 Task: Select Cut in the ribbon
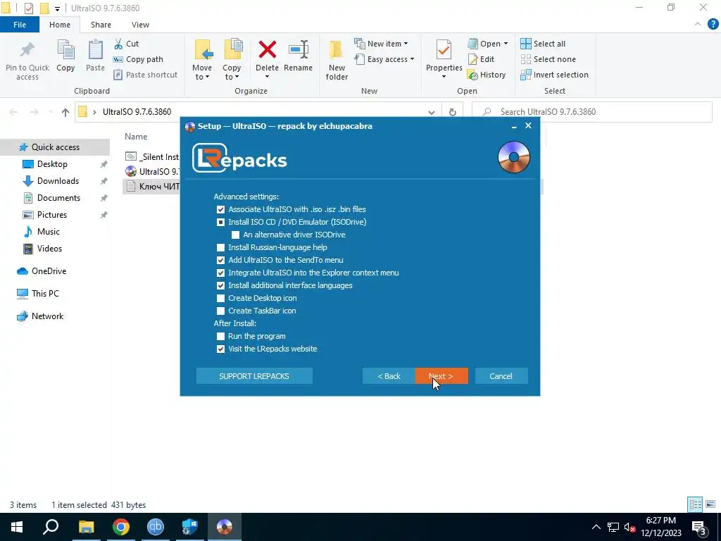(127, 44)
